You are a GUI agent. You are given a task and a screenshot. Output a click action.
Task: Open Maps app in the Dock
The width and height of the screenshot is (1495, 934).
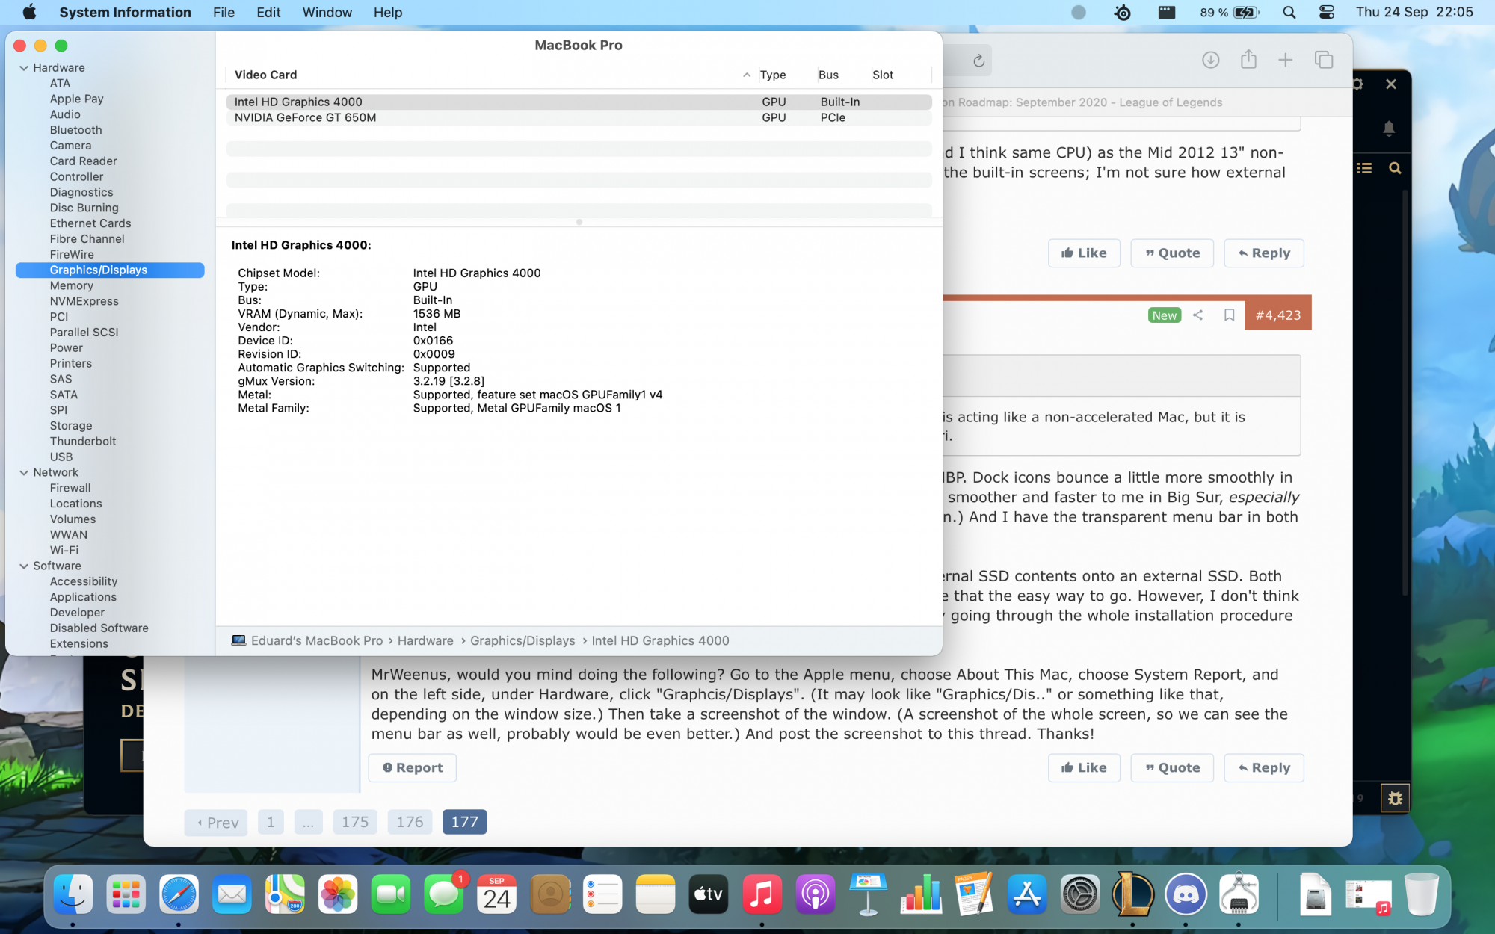pos(285,894)
